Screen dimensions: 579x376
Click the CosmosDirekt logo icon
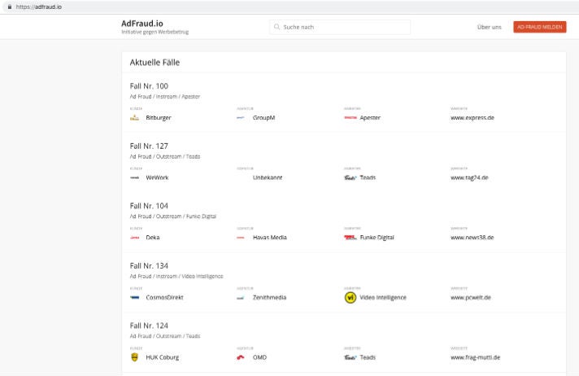click(x=134, y=298)
